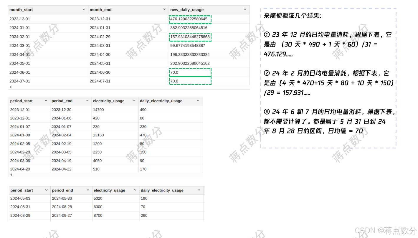Screen dimensions: 418x238
Task: Select period_end cell 2024-09-27
Action: click(72, 216)
